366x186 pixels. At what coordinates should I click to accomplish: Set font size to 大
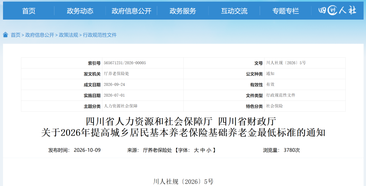point(196,150)
